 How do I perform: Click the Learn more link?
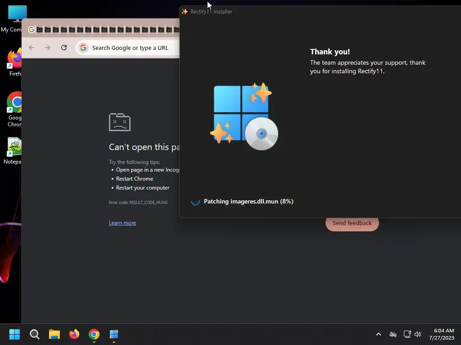[x=122, y=223]
